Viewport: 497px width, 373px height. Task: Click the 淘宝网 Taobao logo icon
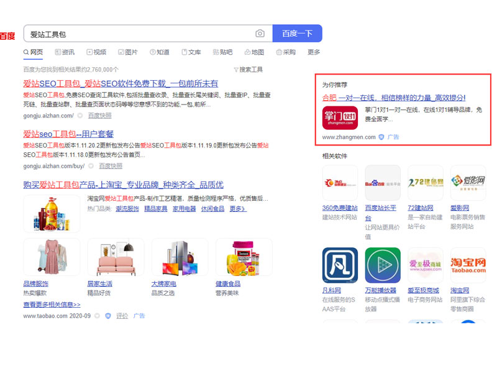point(468,265)
